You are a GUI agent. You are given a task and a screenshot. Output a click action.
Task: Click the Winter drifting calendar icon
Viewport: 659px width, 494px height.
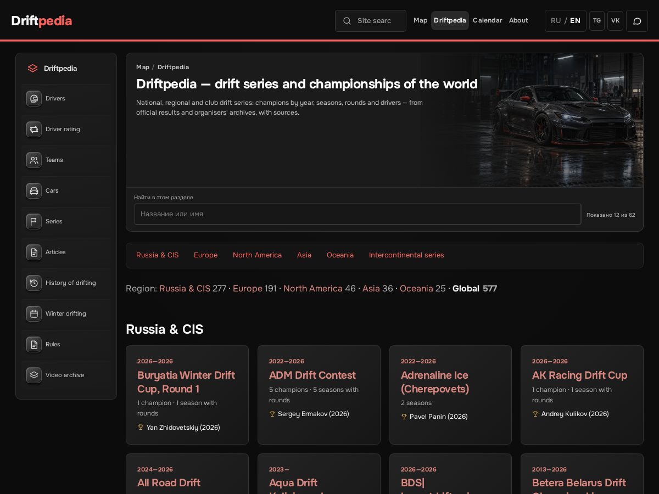point(34,314)
